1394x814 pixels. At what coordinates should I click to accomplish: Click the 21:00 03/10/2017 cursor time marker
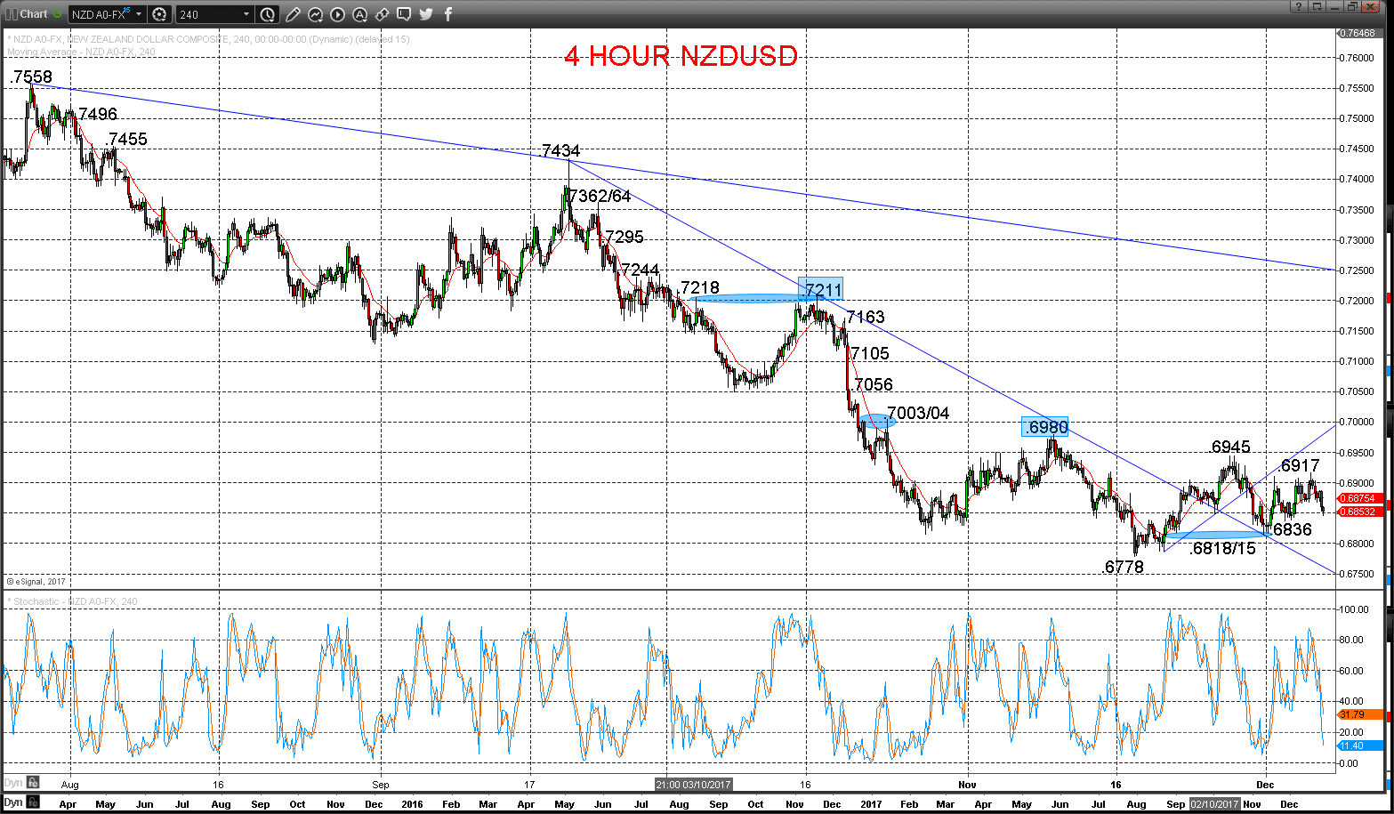[693, 785]
